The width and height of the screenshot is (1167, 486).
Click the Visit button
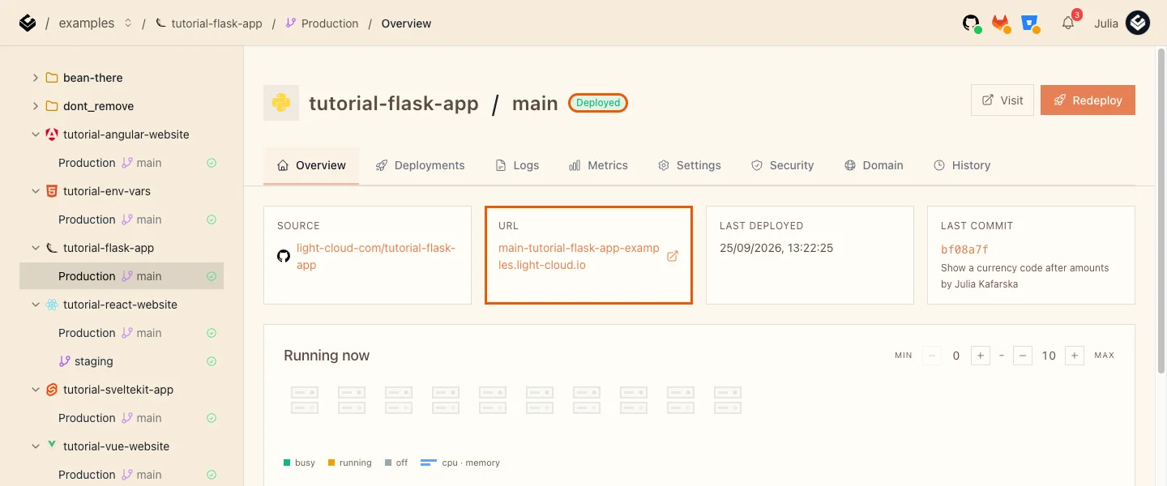pos(1002,100)
